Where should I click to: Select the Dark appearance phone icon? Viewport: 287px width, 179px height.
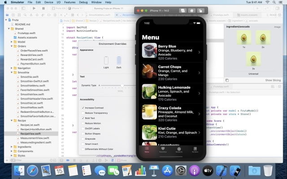click(x=119, y=61)
